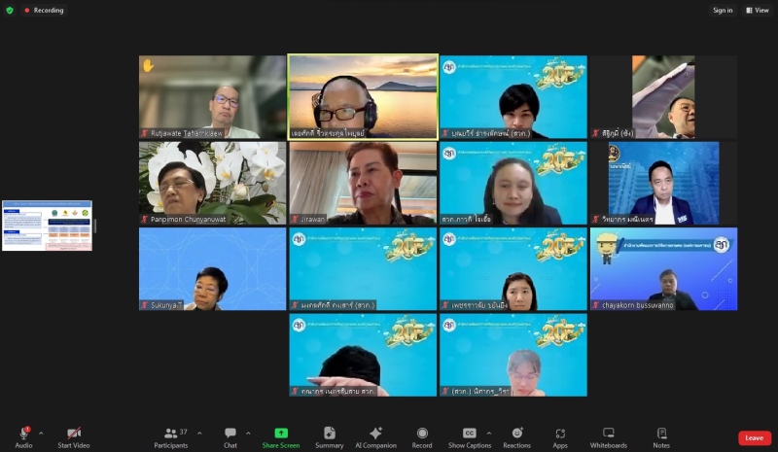
Task: Expand the Participants options arrow
Action: pyautogui.click(x=199, y=434)
